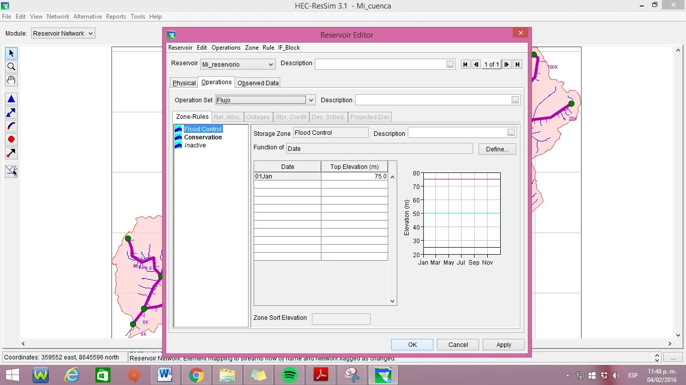Select the blue double-arrow reach tool

(11, 113)
